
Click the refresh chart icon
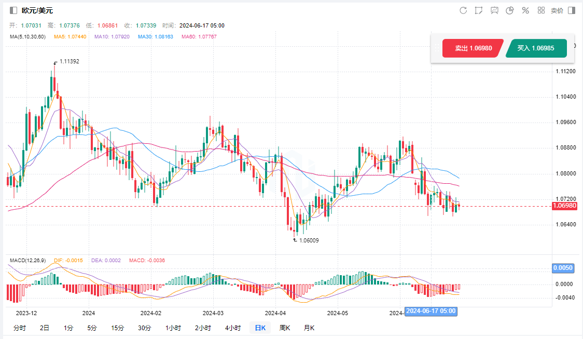(463, 10)
